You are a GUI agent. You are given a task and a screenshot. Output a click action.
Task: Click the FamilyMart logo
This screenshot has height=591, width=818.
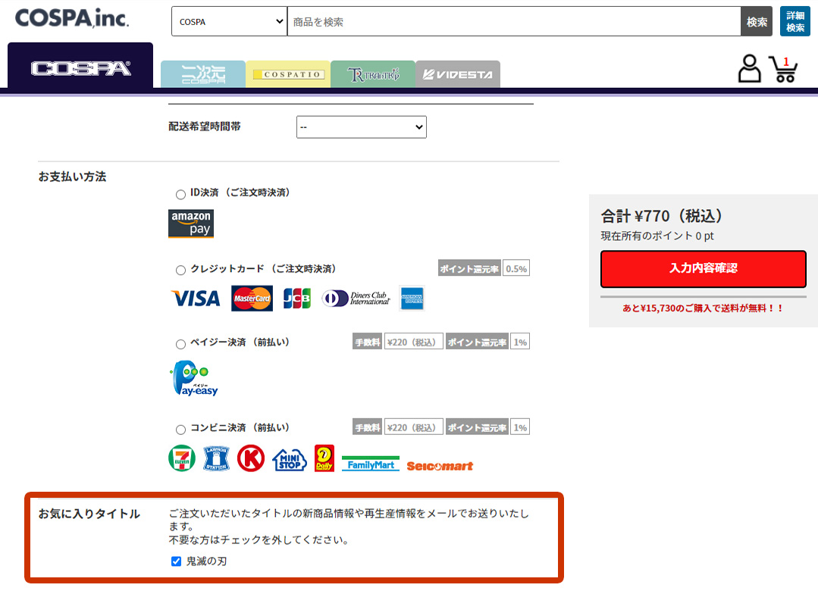point(371,464)
